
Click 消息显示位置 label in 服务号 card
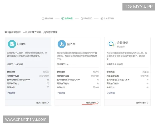point(63,76)
